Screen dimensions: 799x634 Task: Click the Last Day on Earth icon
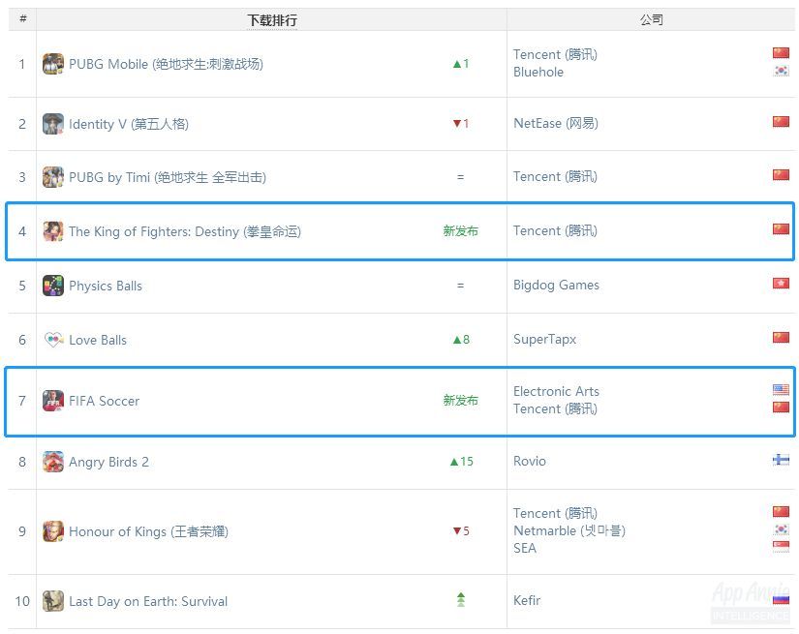click(53, 601)
